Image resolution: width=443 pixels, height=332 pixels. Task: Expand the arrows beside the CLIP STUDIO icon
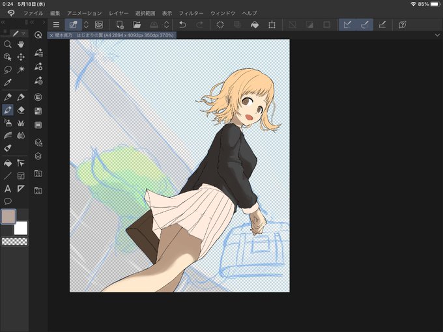86,25
